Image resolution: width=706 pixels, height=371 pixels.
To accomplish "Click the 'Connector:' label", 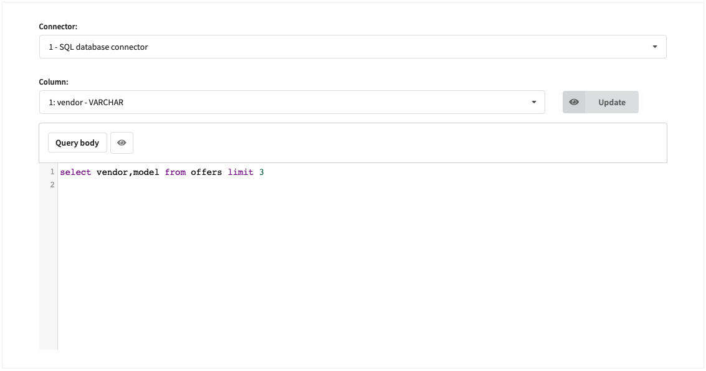I will pos(58,27).
